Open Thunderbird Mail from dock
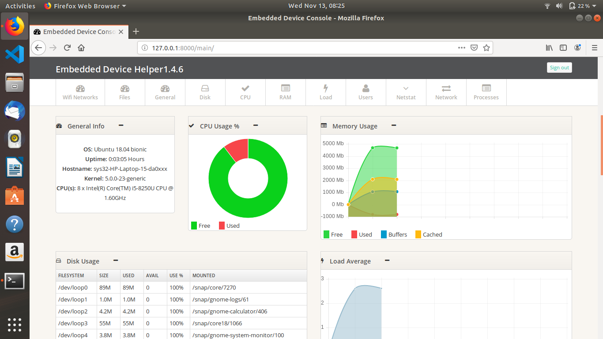603x339 pixels. pyautogui.click(x=15, y=111)
